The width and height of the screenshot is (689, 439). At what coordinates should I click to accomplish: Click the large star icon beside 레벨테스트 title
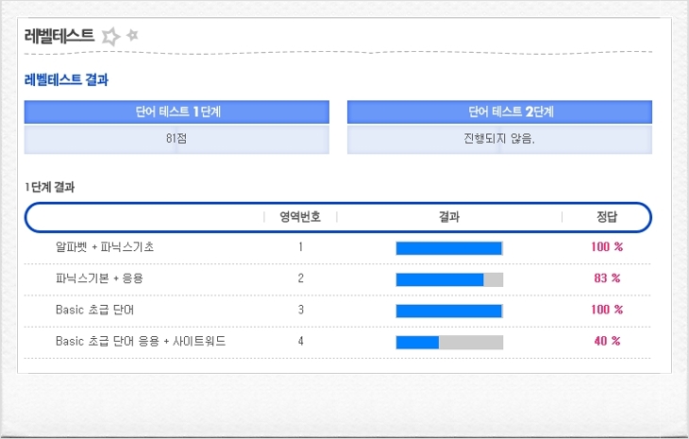click(x=111, y=37)
